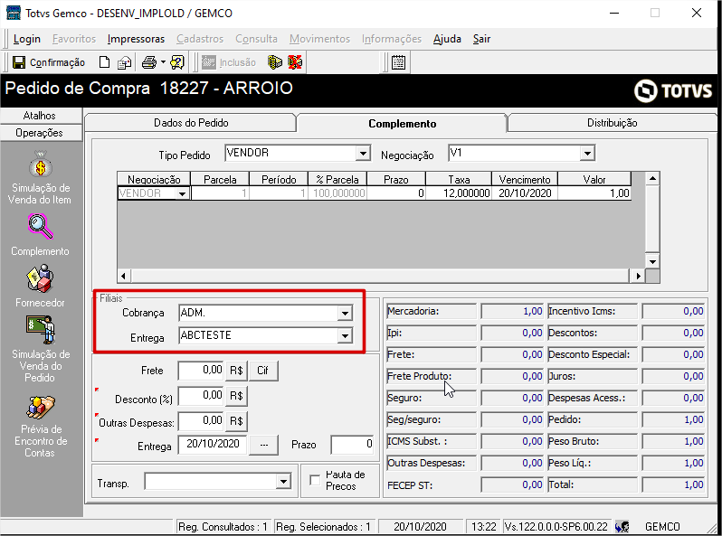Expand the Cobrança filial dropdown
Screen dimensions: 722x536
click(x=345, y=314)
